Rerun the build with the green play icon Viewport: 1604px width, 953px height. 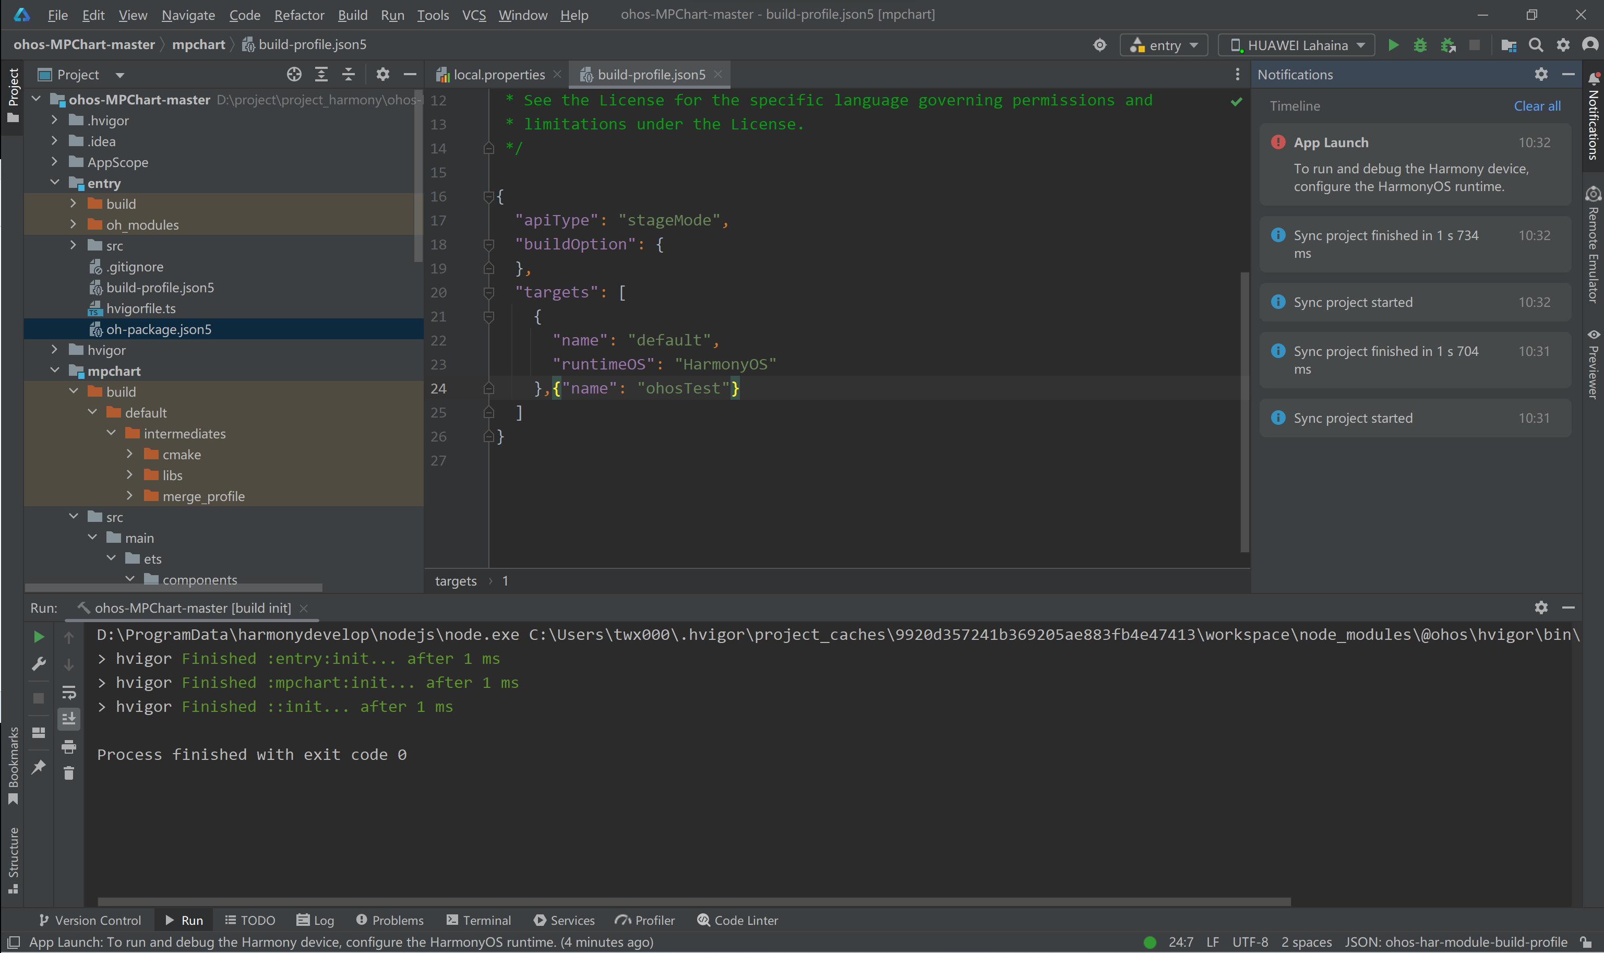[38, 636]
